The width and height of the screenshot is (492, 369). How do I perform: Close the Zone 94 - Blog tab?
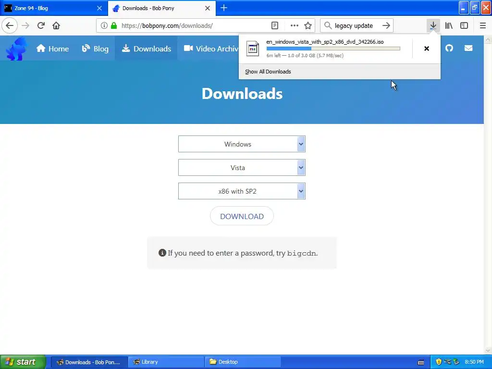(x=99, y=8)
